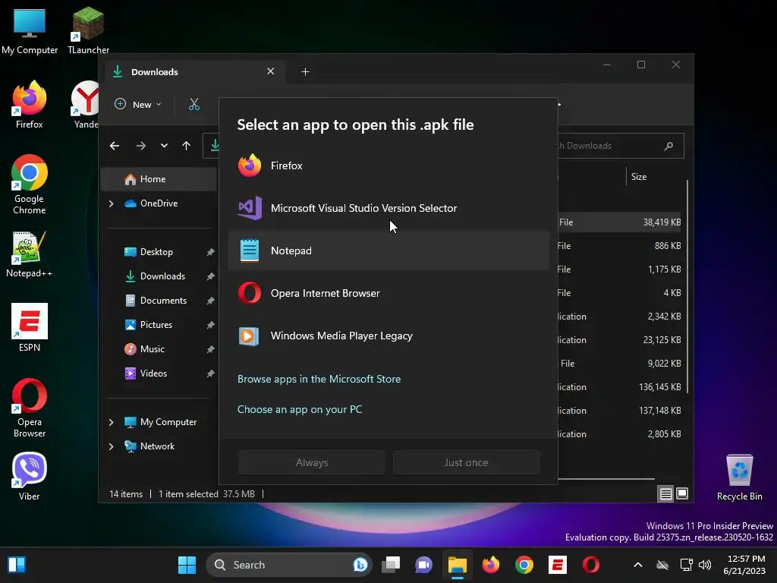This screenshot has height=583, width=777.
Task: Select the Downloads tab
Action: tap(193, 72)
